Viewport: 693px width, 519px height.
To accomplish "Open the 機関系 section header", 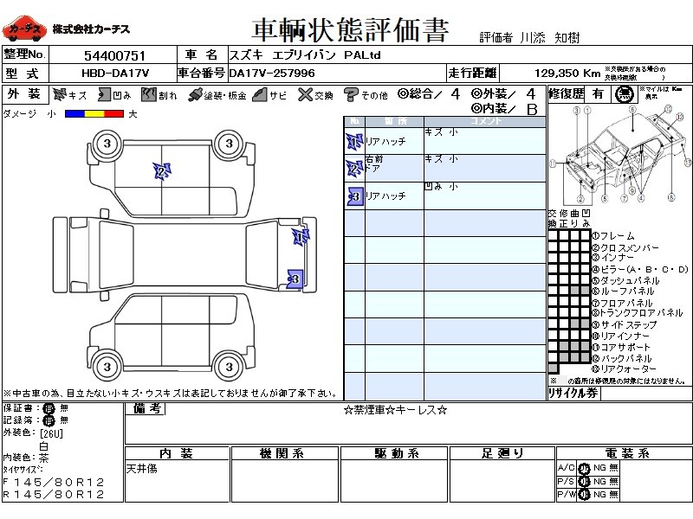I will [285, 453].
